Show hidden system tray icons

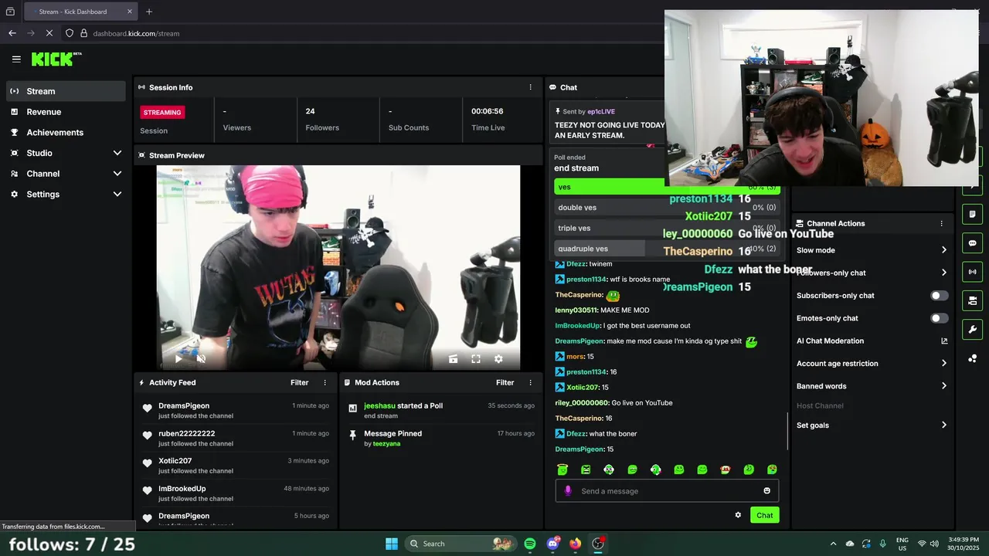pos(833,544)
